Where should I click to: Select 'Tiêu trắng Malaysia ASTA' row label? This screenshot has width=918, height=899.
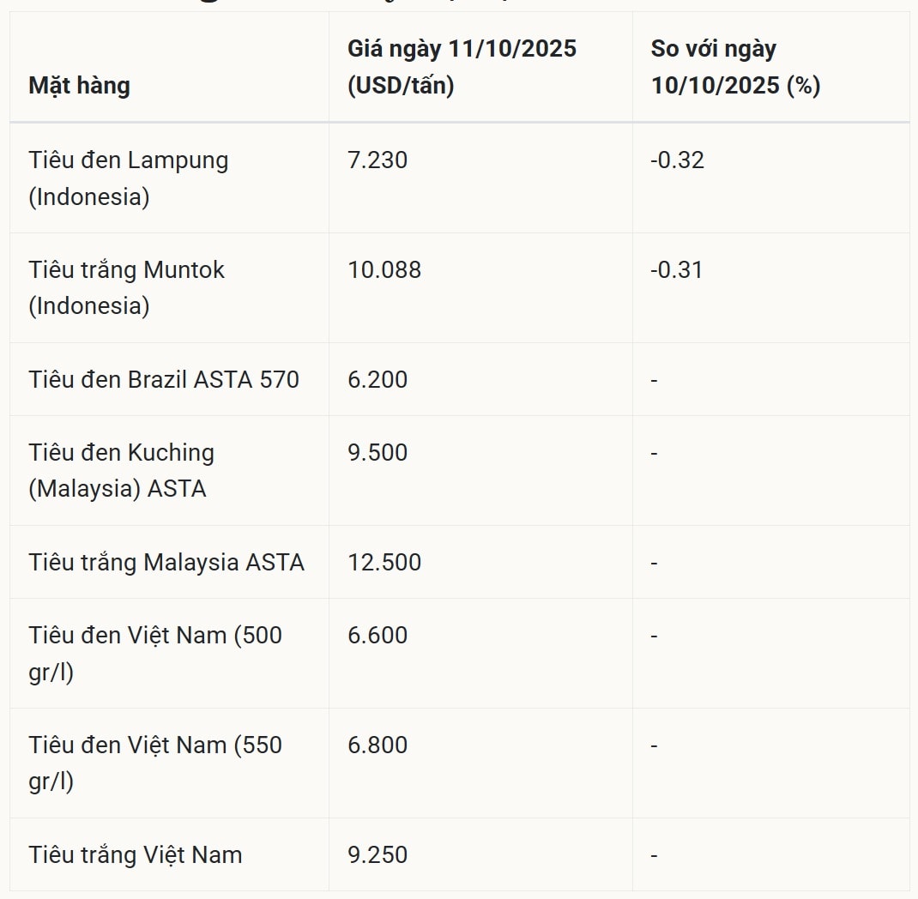(x=166, y=563)
